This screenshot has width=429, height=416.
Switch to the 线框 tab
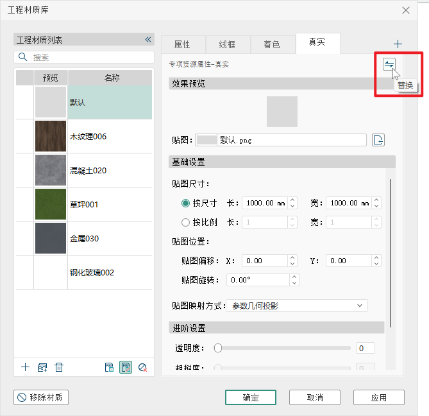point(227,44)
